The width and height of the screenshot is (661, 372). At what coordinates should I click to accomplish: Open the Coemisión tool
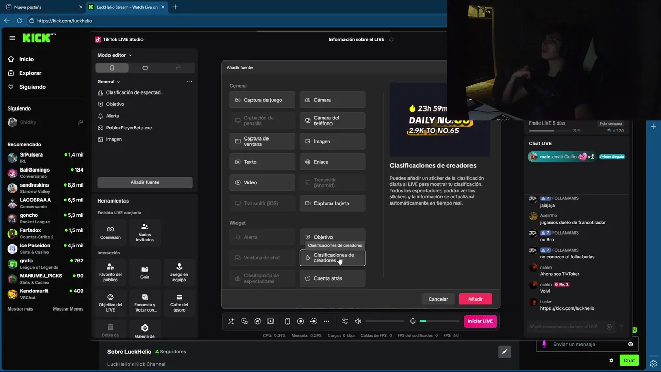coord(111,233)
